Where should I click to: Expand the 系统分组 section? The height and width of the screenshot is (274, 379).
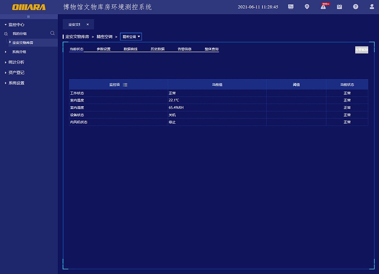pos(19,52)
